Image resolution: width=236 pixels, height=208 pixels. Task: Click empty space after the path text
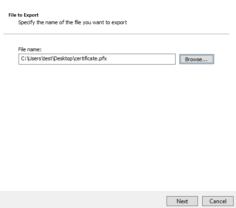[x=141, y=59]
